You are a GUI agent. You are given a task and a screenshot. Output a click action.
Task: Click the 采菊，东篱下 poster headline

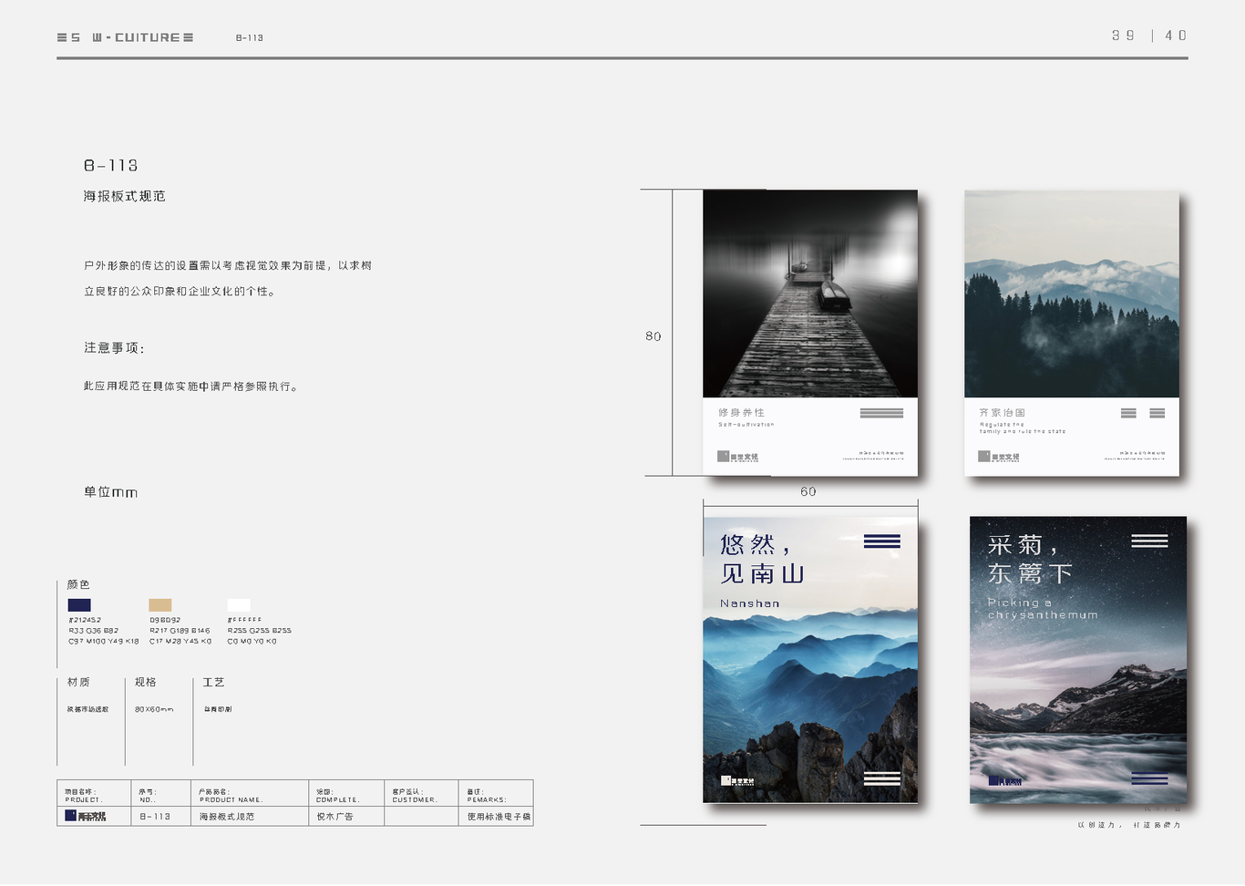pos(1030,559)
